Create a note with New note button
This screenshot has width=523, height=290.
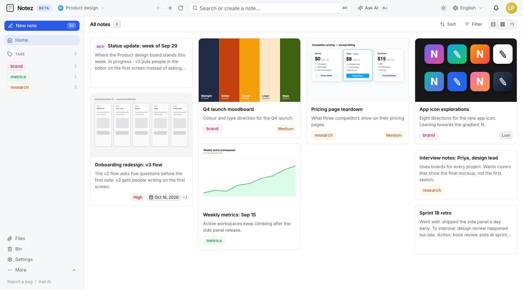[42, 26]
